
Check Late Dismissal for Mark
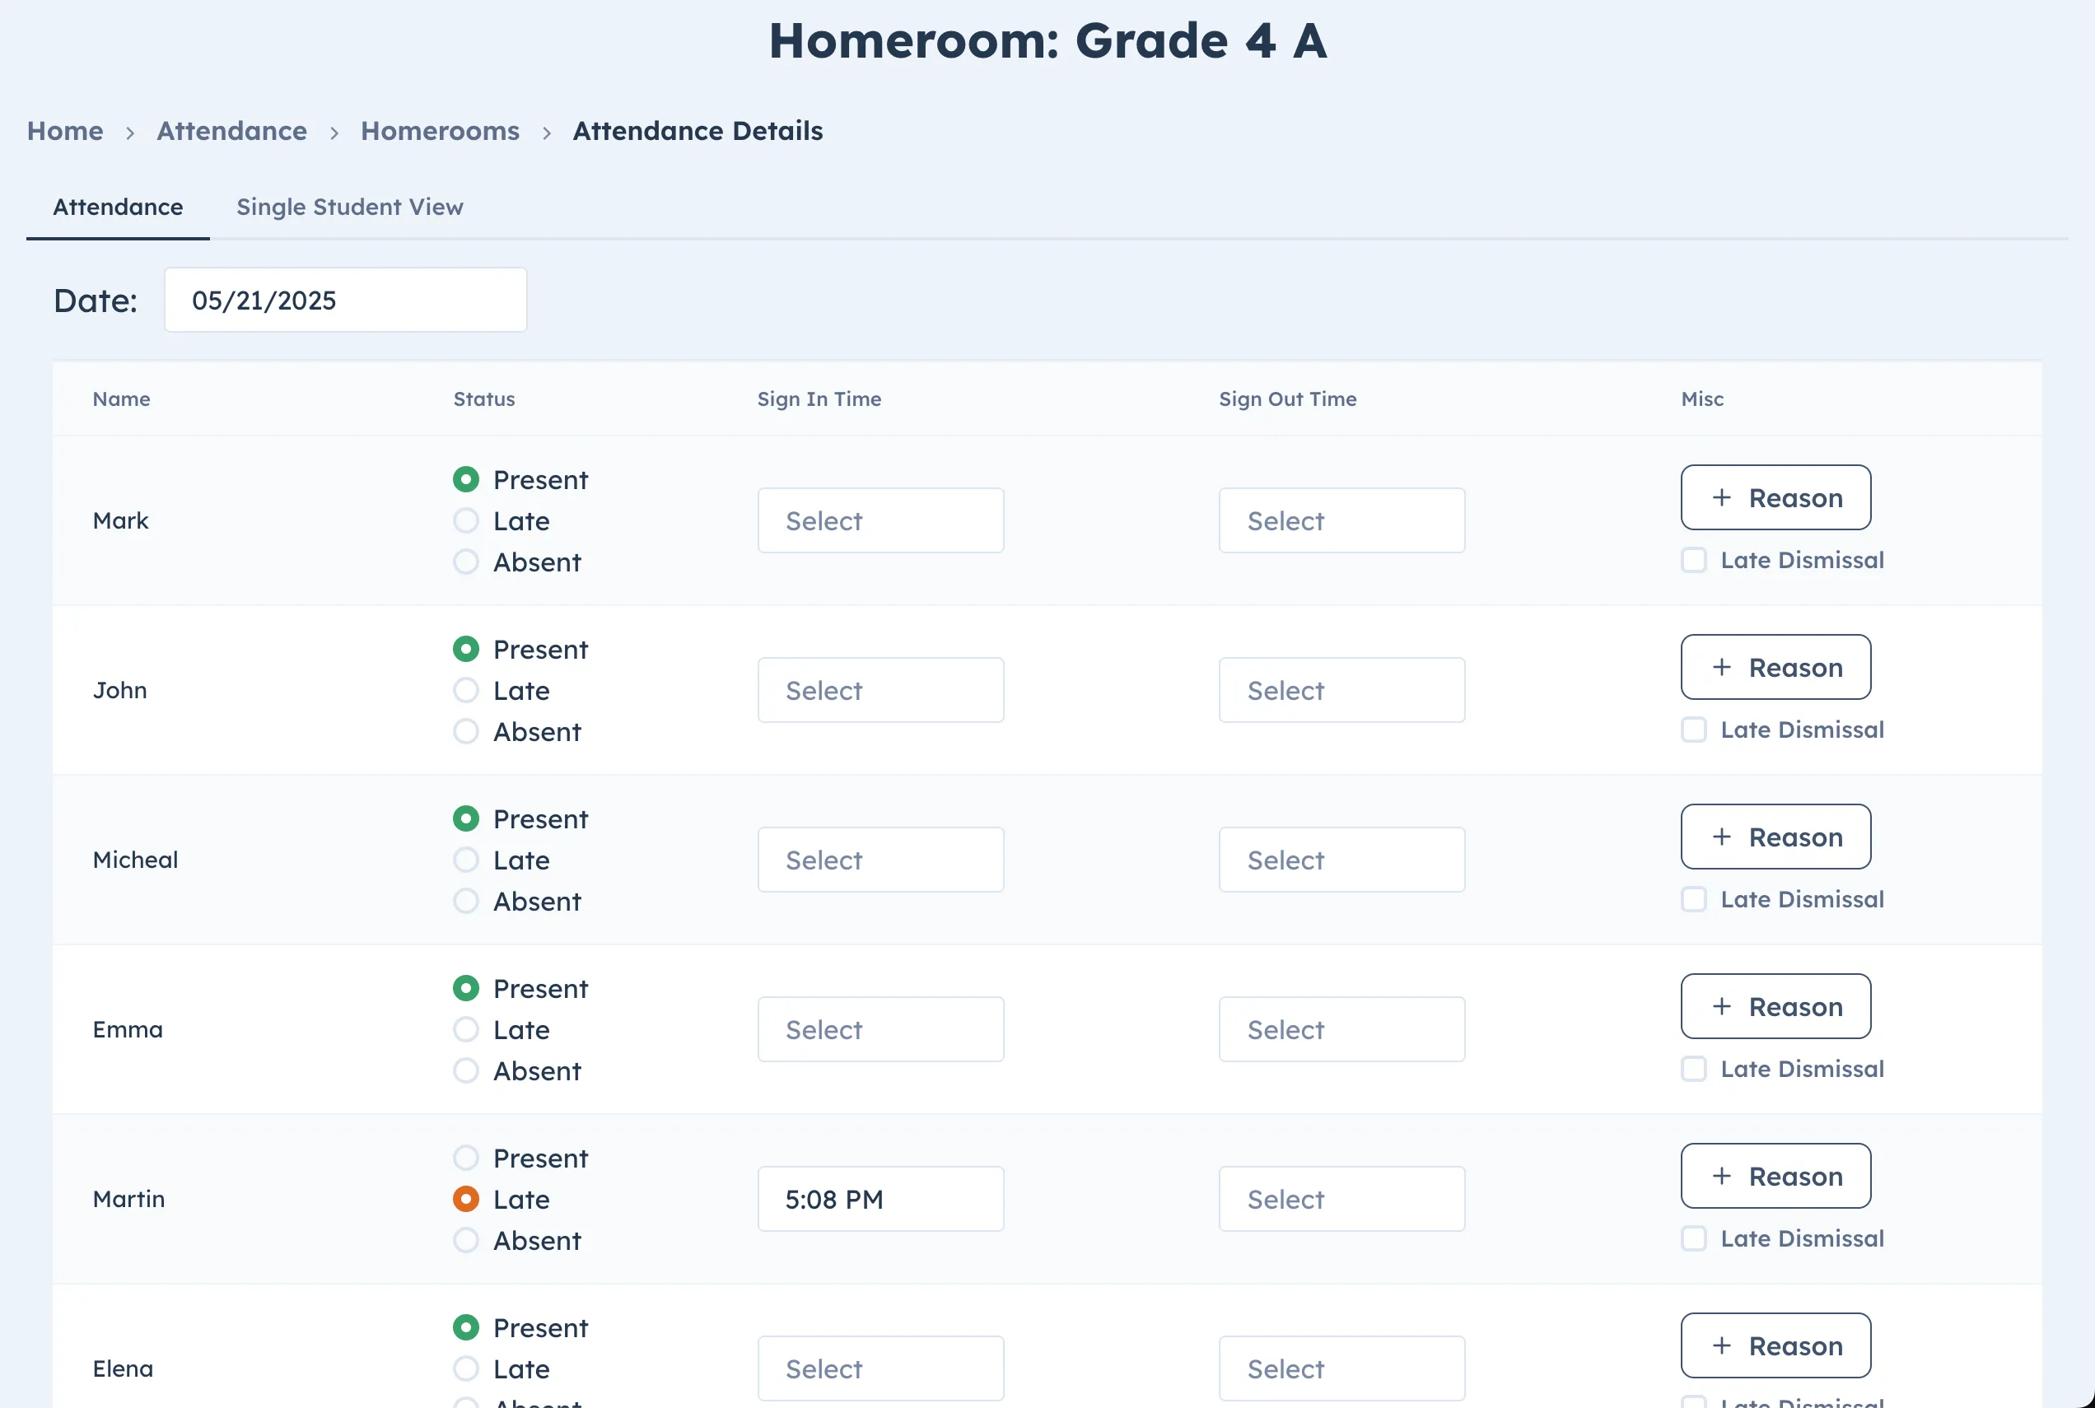coord(1694,561)
